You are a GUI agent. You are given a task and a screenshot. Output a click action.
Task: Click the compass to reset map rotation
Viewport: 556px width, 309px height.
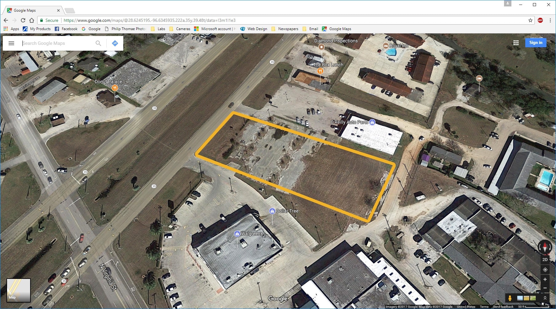545,246
